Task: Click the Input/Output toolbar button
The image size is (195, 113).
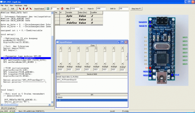Action: pos(39,9)
